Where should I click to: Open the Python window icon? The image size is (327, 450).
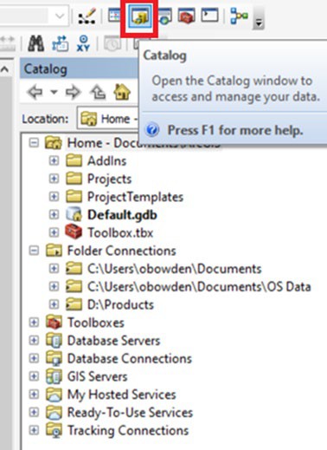coord(209,15)
